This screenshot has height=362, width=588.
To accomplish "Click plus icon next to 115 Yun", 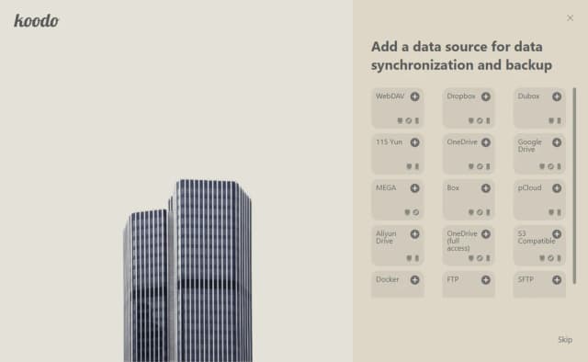I will coord(414,142).
